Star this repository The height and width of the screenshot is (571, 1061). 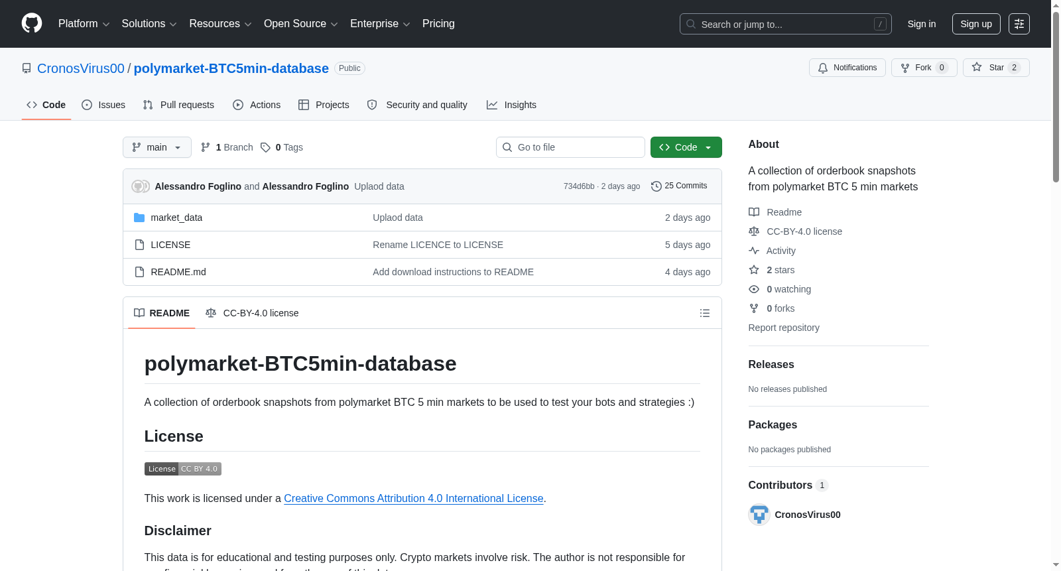pyautogui.click(x=996, y=68)
